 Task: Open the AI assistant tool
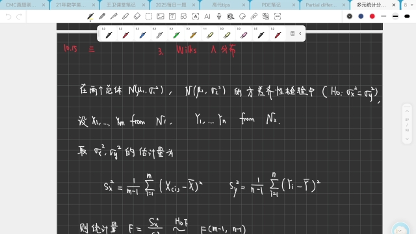point(207,16)
